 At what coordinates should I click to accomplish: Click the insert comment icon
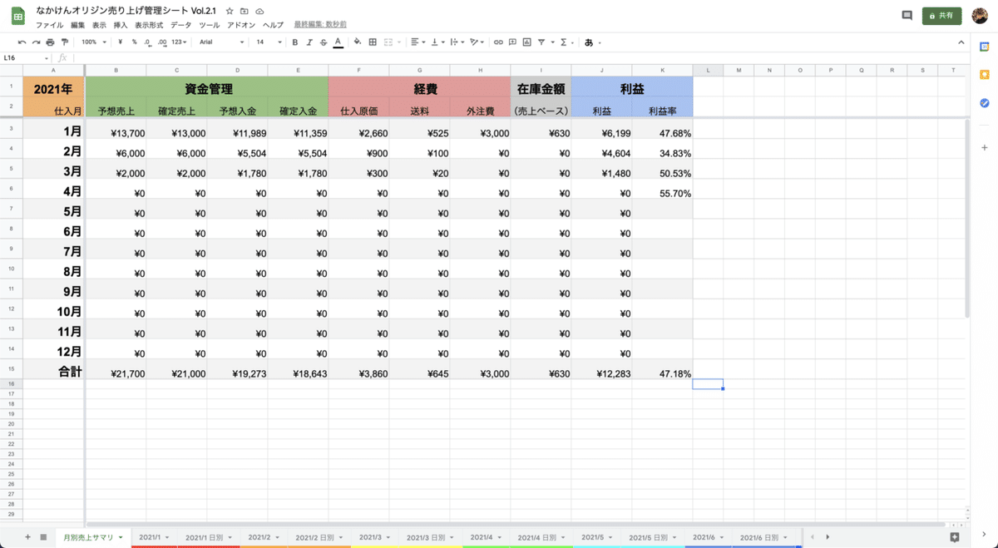(512, 42)
